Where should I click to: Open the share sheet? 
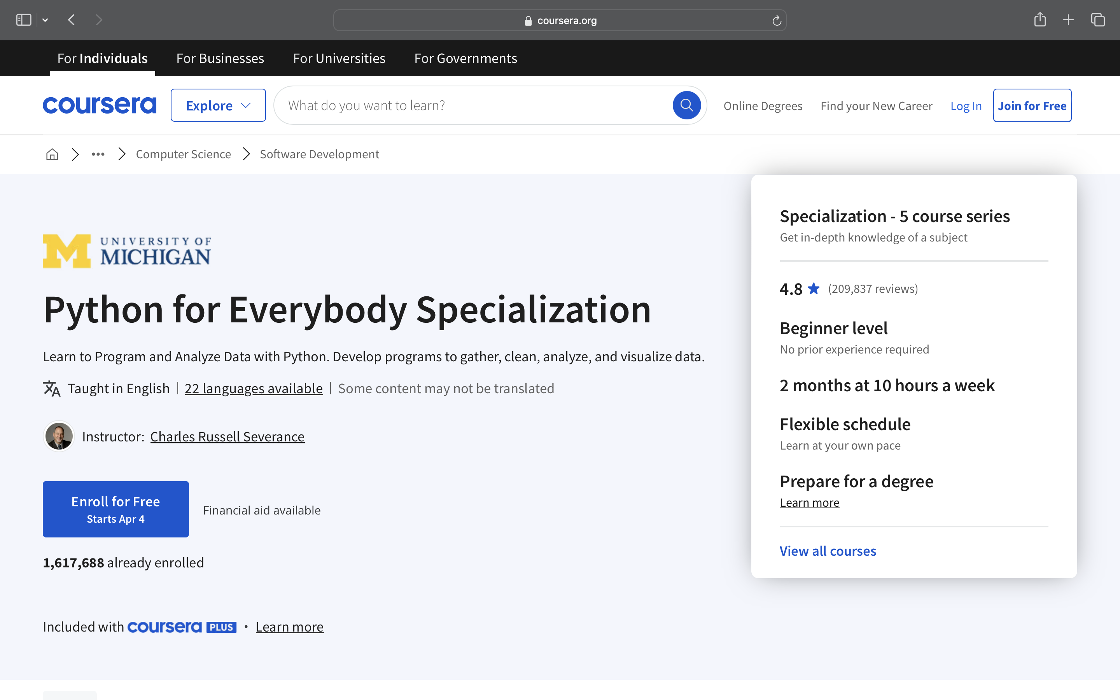[x=1040, y=19]
